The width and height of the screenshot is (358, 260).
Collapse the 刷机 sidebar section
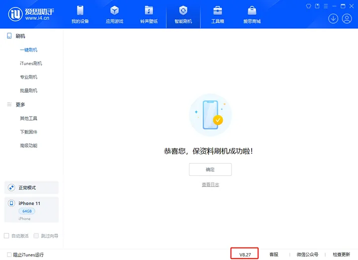pos(20,36)
